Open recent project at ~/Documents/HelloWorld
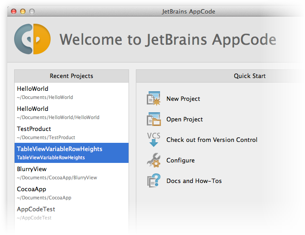 (x=72, y=93)
